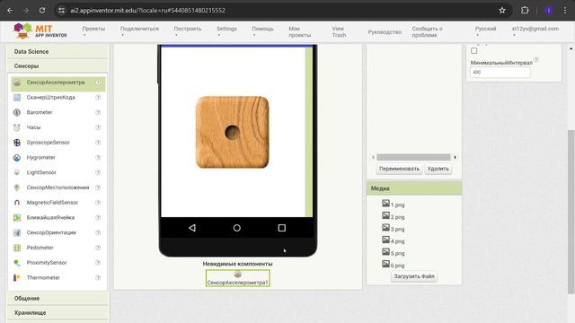
Task: Go back with browser back arrow
Action: pos(10,10)
